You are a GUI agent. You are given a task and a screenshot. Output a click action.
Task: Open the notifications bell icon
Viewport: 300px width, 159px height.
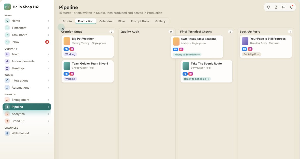[291, 7]
